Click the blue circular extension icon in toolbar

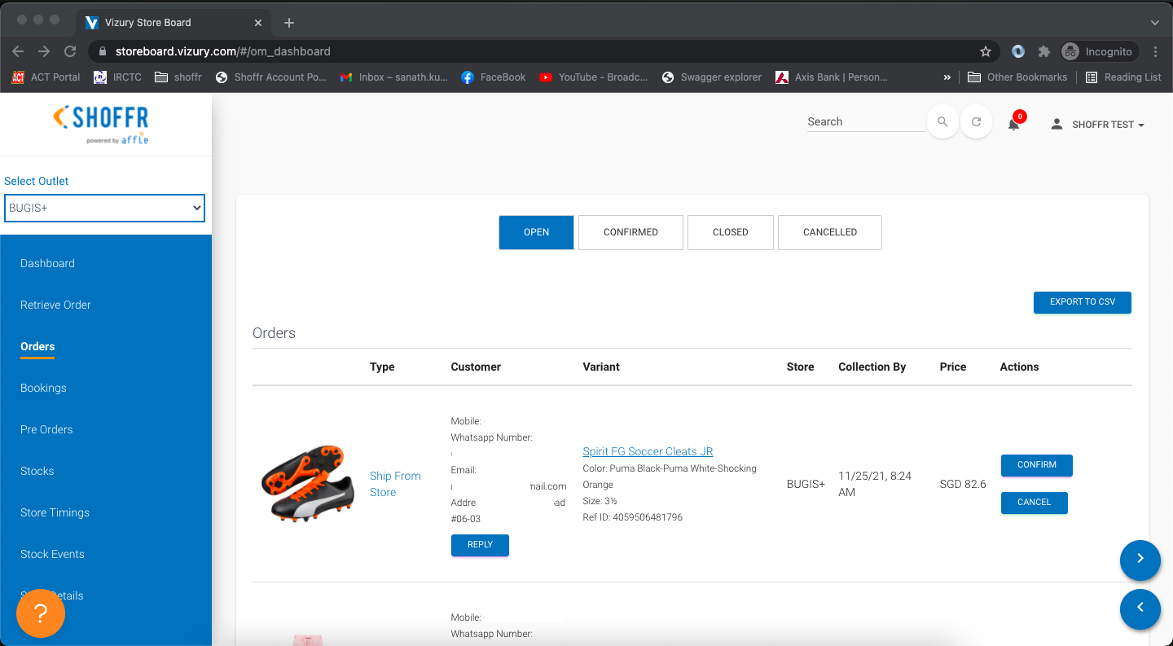click(1018, 51)
